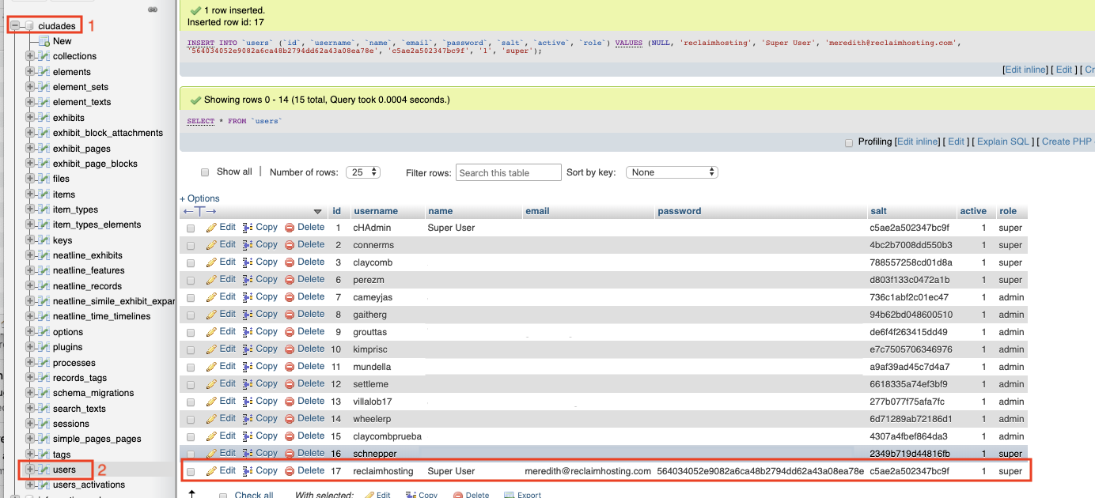This screenshot has width=1095, height=498.
Task: Click the username cell schnepper
Action: pyautogui.click(x=375, y=454)
